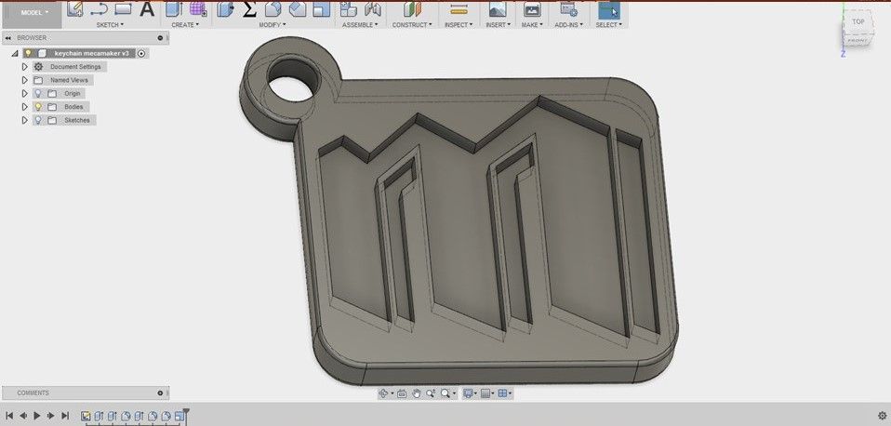The width and height of the screenshot is (891, 426).
Task: Pick the Fillet tool in Modify
Action: pyautogui.click(x=273, y=9)
